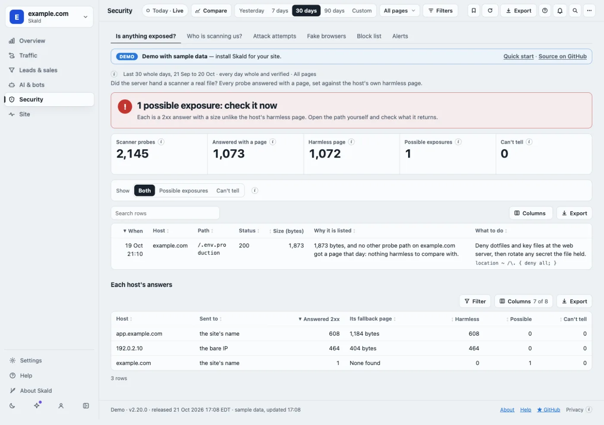Switch to Attack attempts tab
The image size is (604, 425).
(x=274, y=36)
